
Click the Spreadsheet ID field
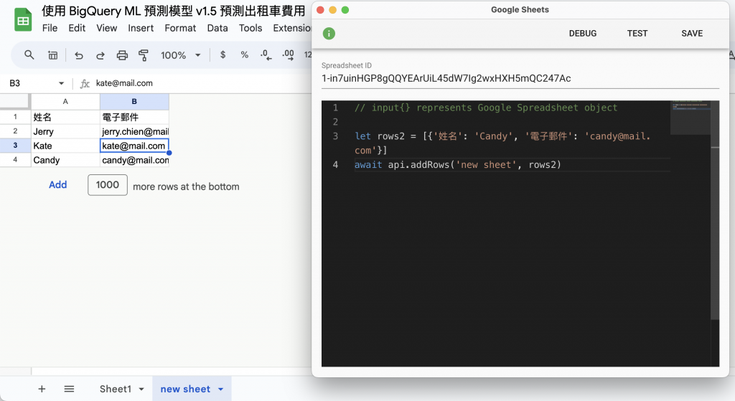point(520,78)
